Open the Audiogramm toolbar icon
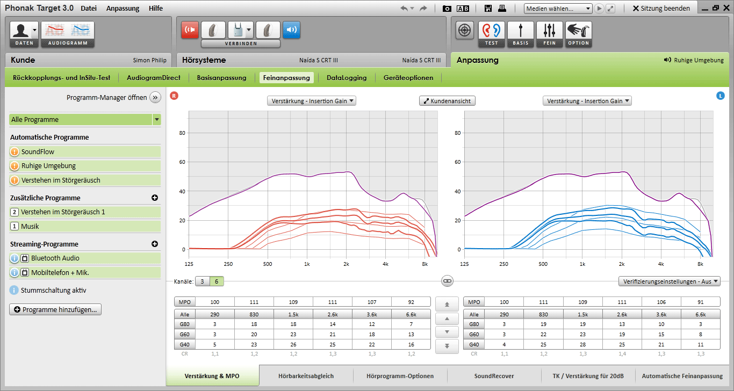Viewport: 734px width, 391px height. [x=67, y=34]
